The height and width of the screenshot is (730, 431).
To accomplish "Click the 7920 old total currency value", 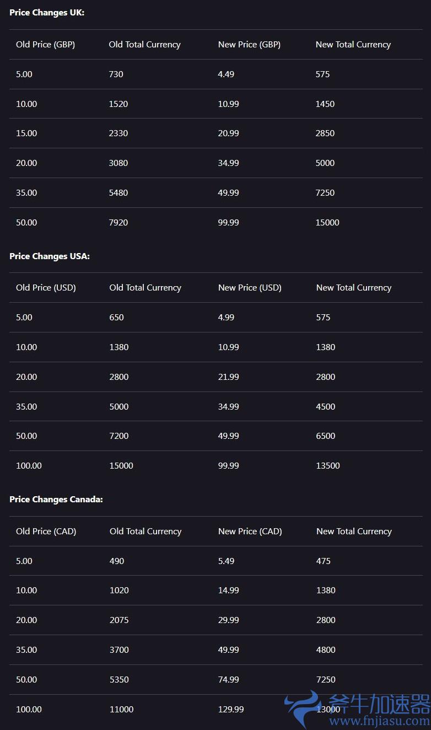I will [x=118, y=223].
